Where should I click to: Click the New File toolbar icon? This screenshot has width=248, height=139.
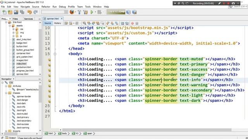click(4, 12)
